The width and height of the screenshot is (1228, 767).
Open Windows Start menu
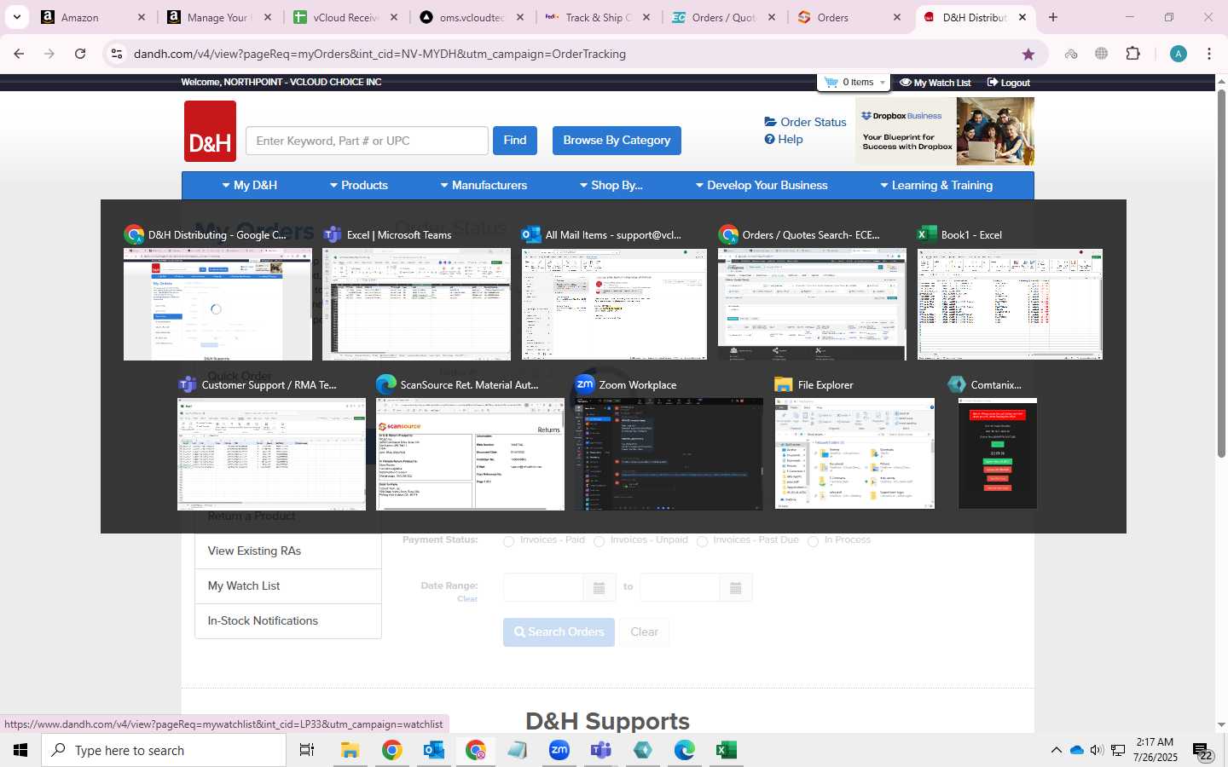click(x=20, y=750)
